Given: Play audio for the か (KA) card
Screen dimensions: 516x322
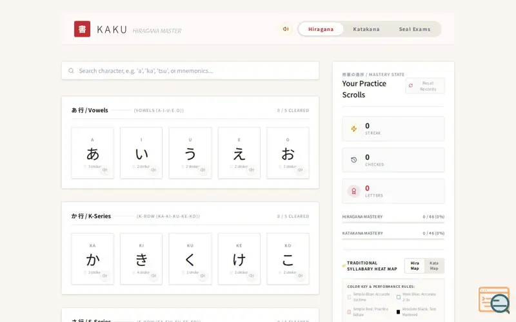Looking at the screenshot, I should [x=104, y=276].
